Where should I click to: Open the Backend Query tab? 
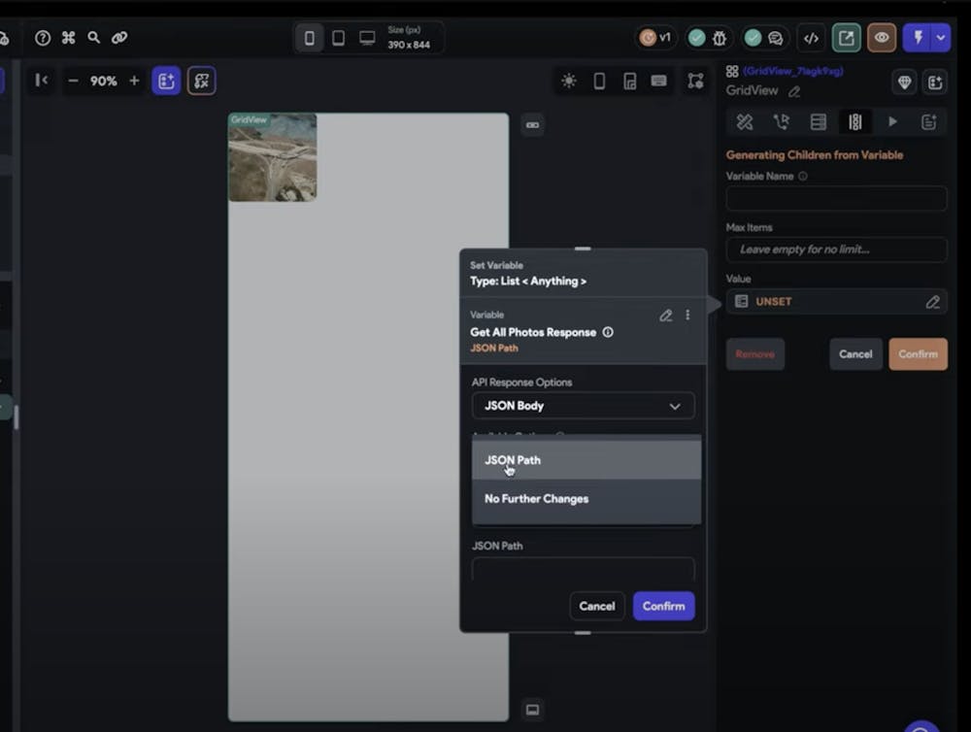pyautogui.click(x=818, y=122)
